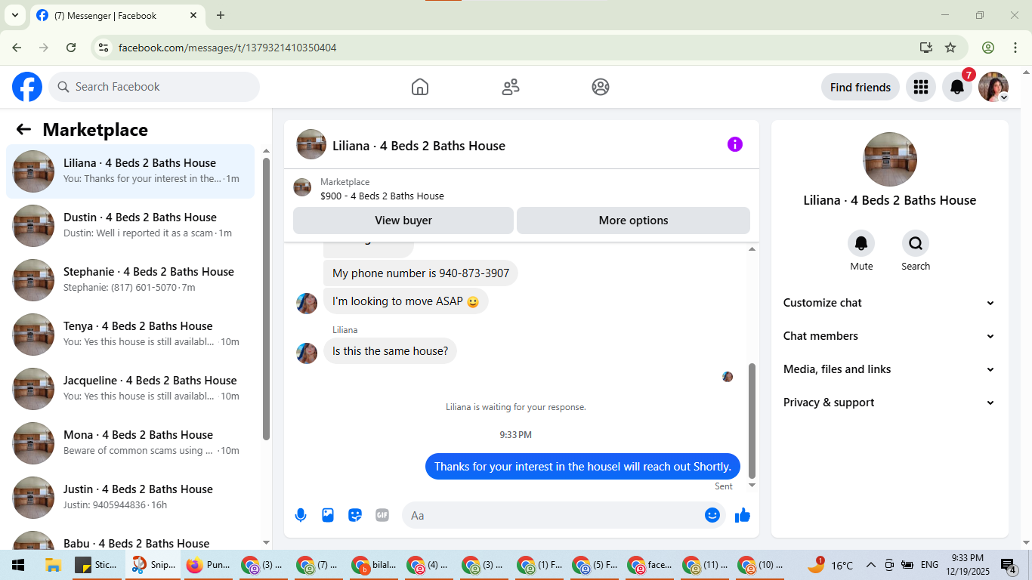Open the Facebook logo home link

(x=27, y=87)
